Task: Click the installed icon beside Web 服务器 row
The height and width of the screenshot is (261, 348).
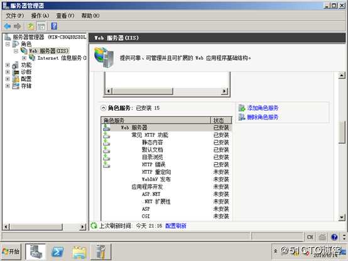Action: pos(107,128)
